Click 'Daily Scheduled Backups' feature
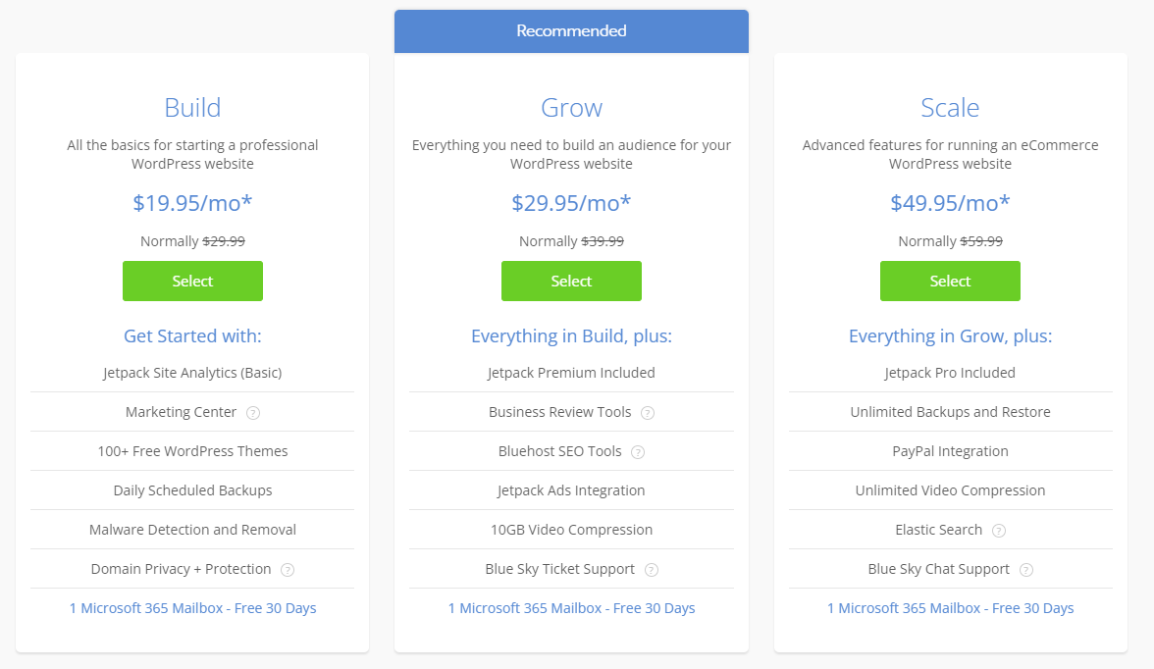 pyautogui.click(x=192, y=490)
